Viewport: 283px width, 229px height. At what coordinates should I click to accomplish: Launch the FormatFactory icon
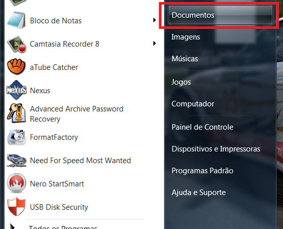coord(16,137)
